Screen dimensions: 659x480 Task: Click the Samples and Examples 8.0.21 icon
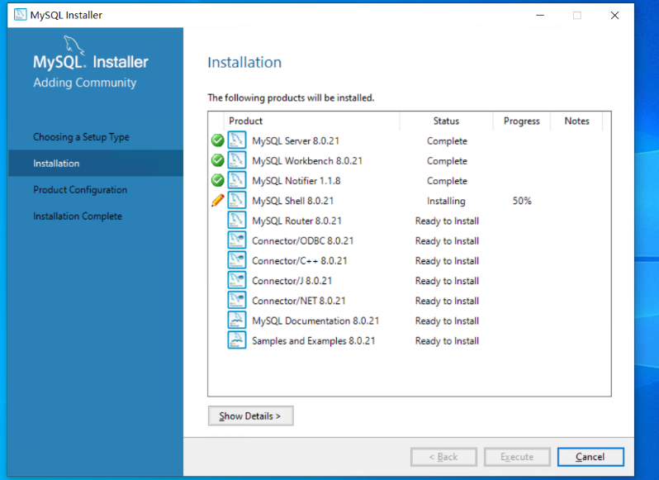pos(237,340)
